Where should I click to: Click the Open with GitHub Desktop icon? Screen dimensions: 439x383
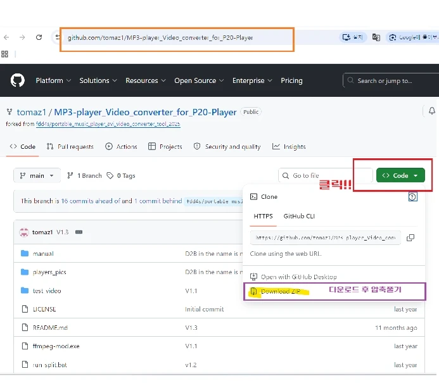coord(253,277)
